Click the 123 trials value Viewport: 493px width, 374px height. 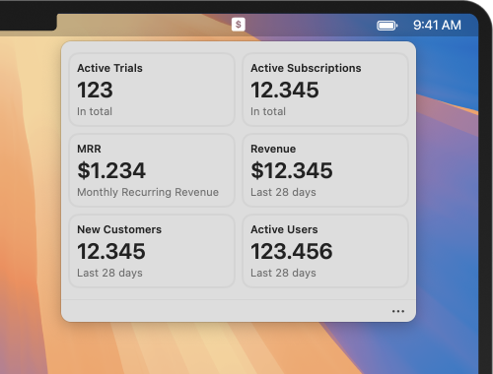click(95, 90)
